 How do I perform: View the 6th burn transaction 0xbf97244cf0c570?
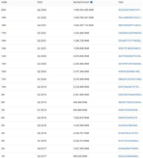[129, 118]
